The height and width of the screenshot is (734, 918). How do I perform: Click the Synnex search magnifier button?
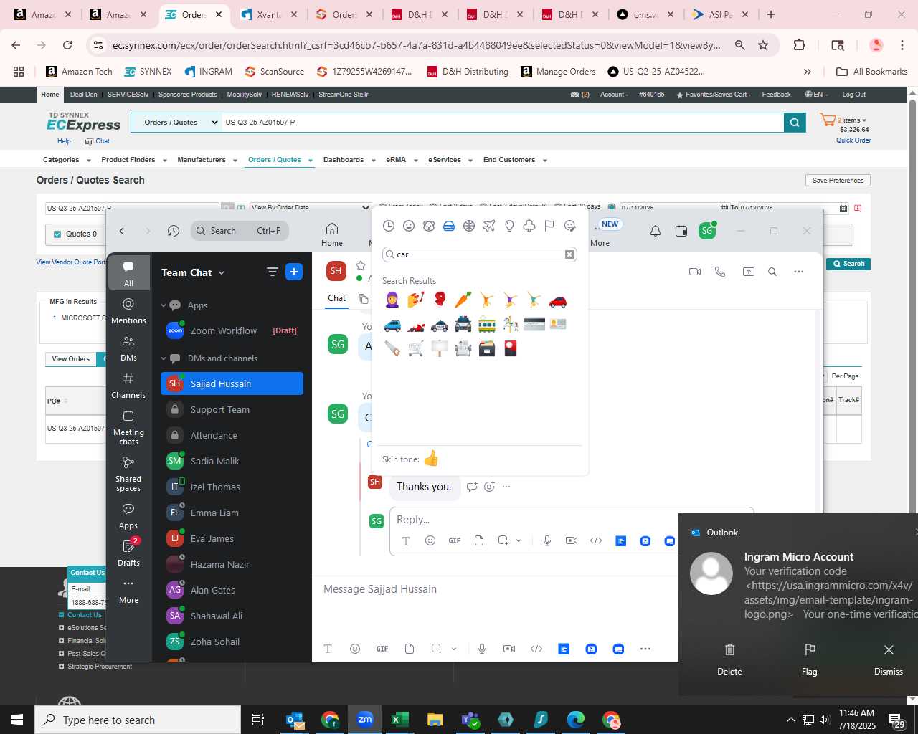tap(795, 123)
